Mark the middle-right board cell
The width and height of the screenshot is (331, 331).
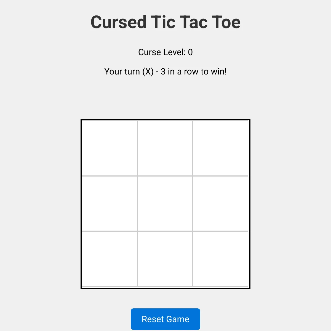click(x=220, y=204)
